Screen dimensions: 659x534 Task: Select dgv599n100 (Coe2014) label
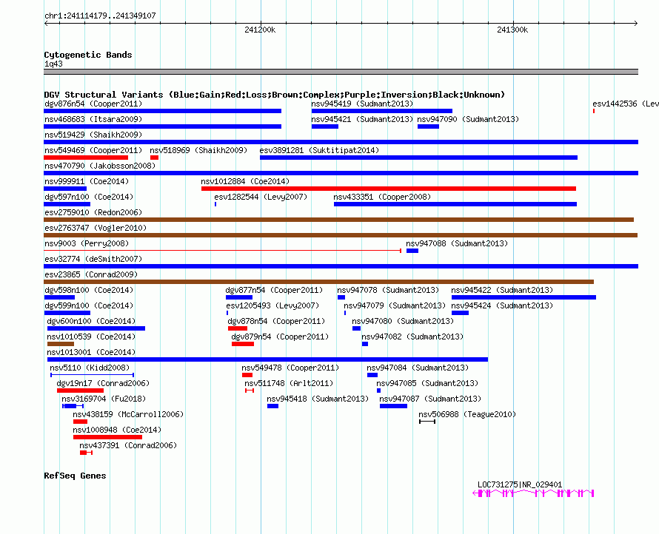pyautogui.click(x=89, y=305)
